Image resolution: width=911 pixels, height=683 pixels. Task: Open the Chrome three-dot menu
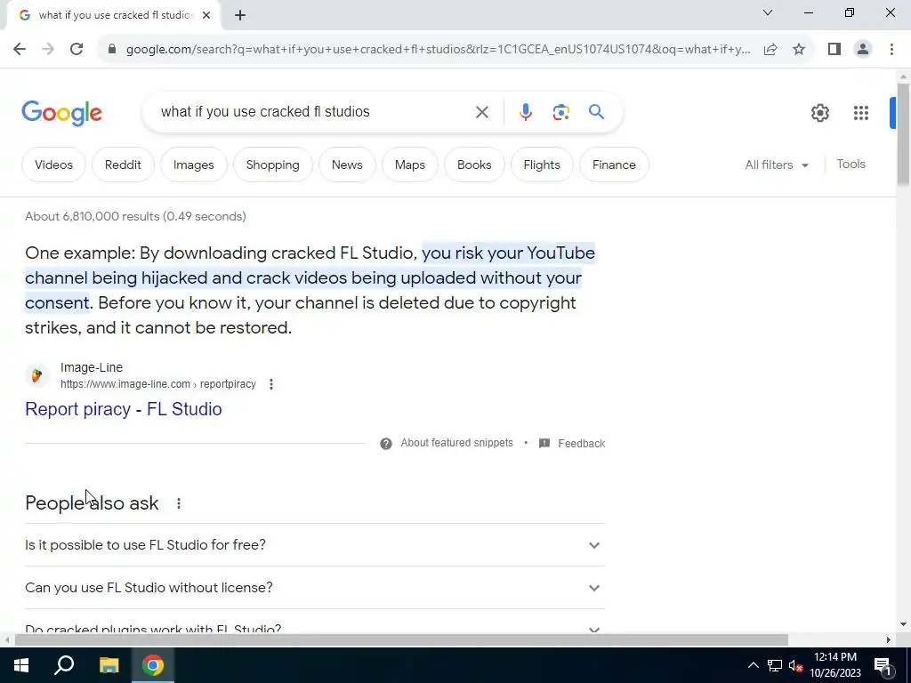coord(891,50)
